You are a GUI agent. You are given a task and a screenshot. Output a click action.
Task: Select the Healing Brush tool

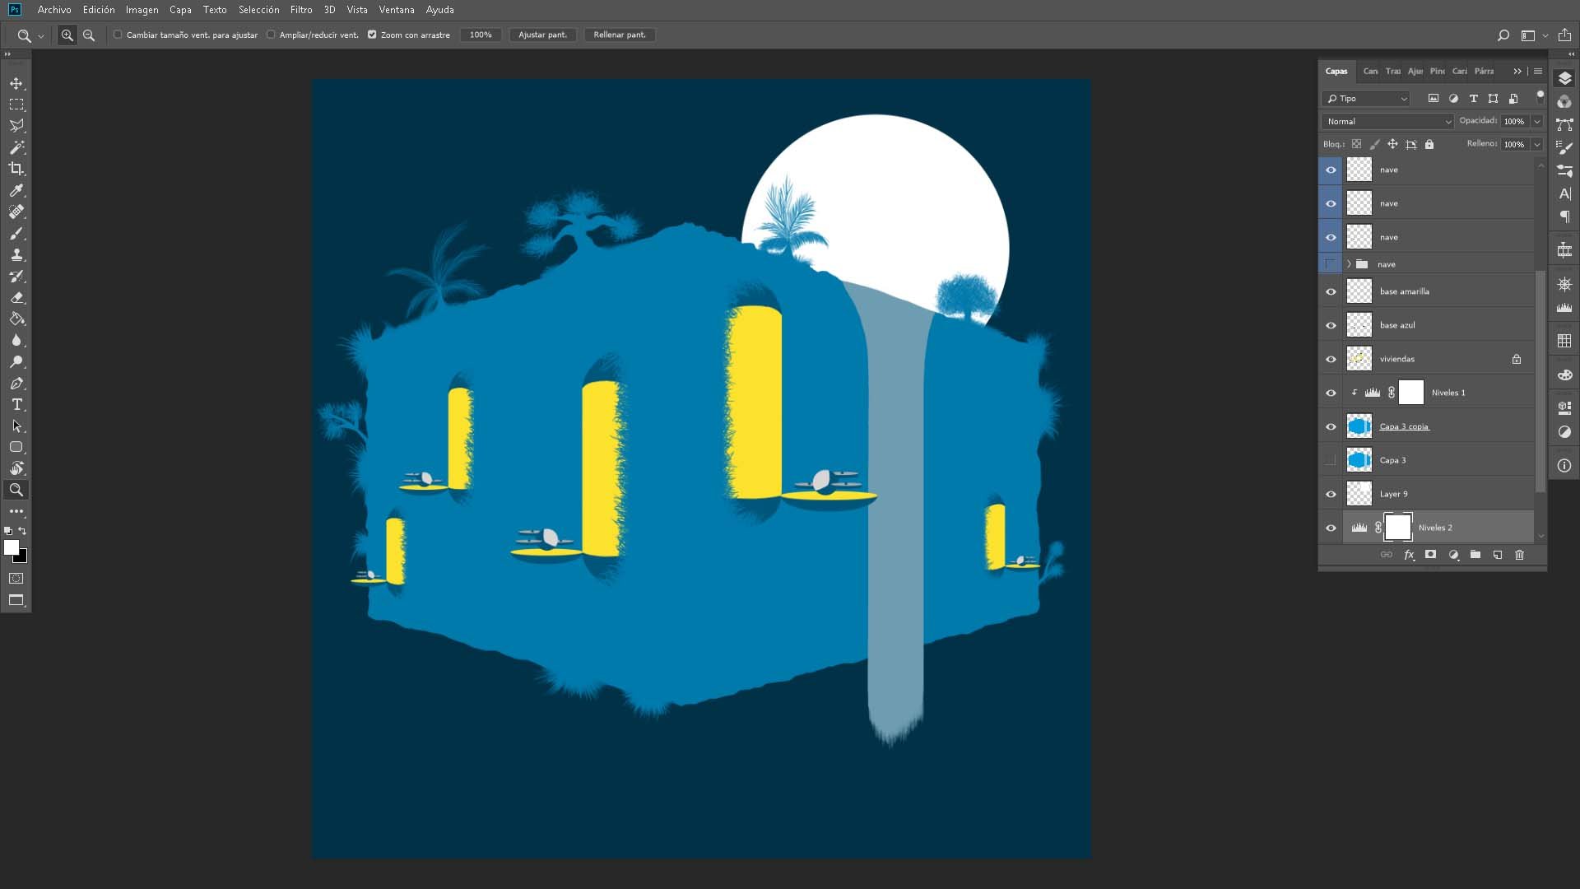click(16, 212)
